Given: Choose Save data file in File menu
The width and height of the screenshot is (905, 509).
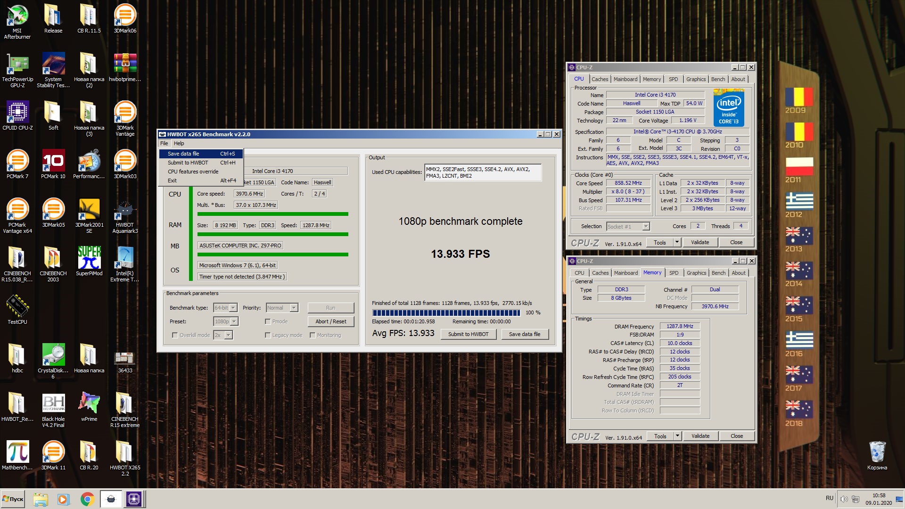Looking at the screenshot, I should [201, 154].
